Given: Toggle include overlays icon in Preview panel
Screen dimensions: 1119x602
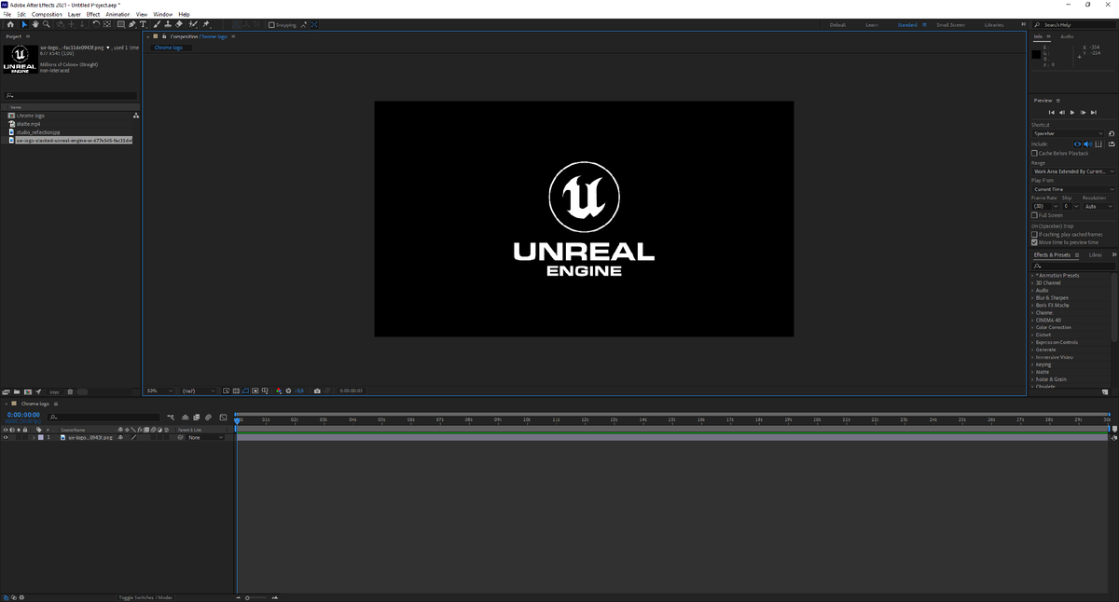Looking at the screenshot, I should (x=1098, y=144).
